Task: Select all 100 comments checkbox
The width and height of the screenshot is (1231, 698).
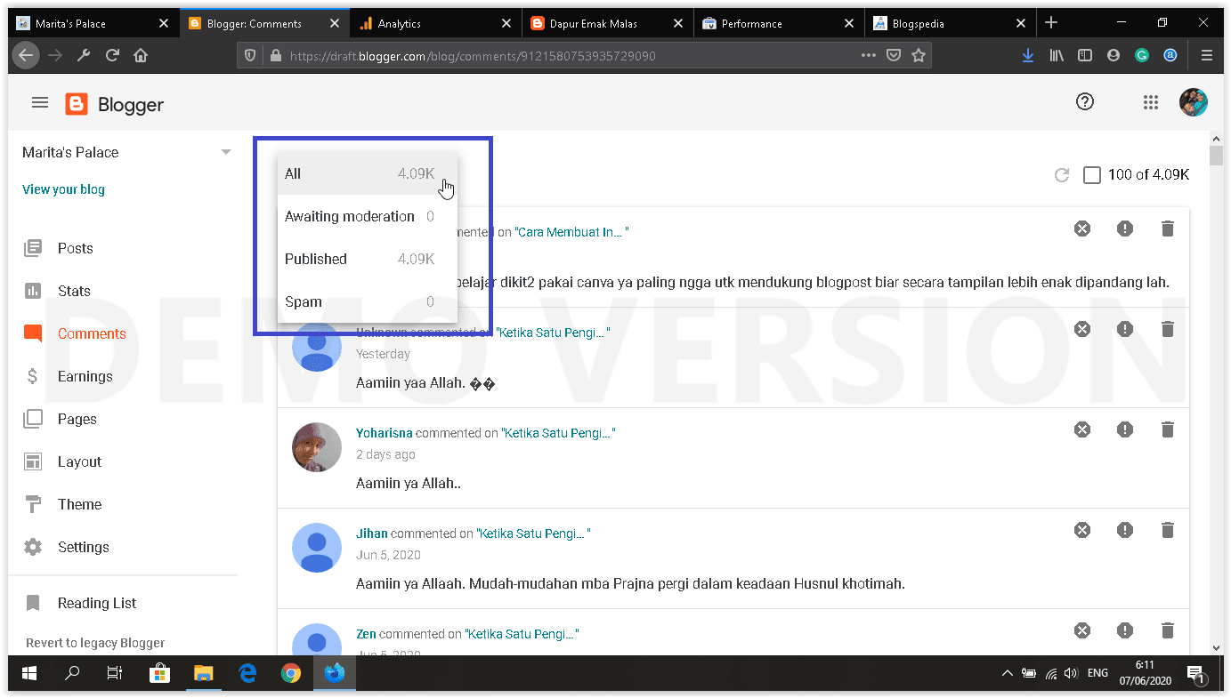Action: pyautogui.click(x=1092, y=175)
